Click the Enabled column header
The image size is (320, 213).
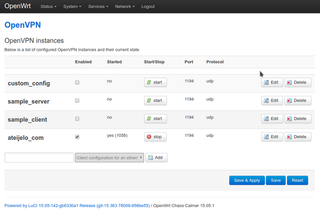[x=83, y=62]
